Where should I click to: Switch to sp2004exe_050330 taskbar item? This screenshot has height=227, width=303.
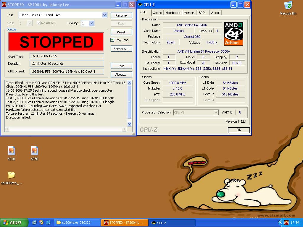tap(77, 223)
